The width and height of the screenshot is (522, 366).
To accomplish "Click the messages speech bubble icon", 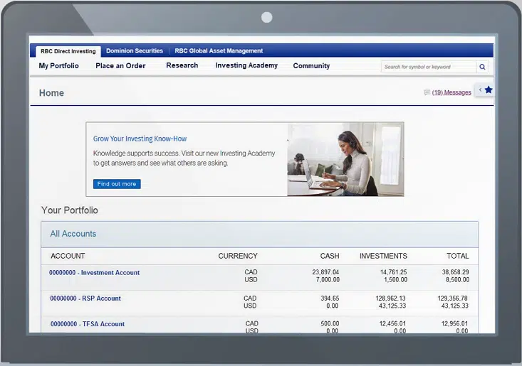I will coord(427,92).
